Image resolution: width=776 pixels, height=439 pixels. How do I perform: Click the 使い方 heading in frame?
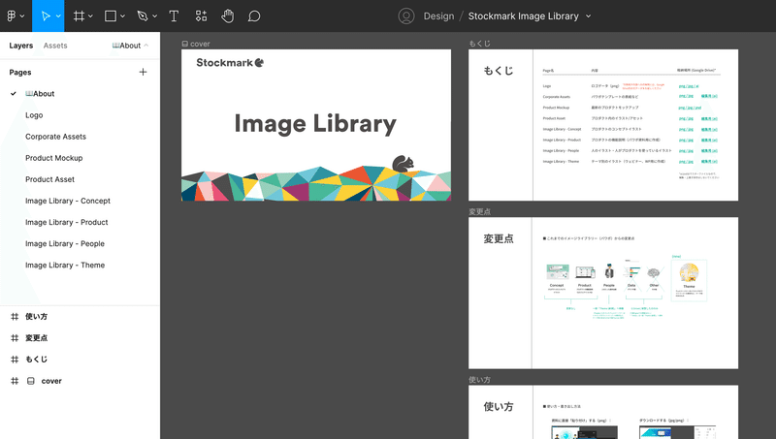pyautogui.click(x=499, y=407)
